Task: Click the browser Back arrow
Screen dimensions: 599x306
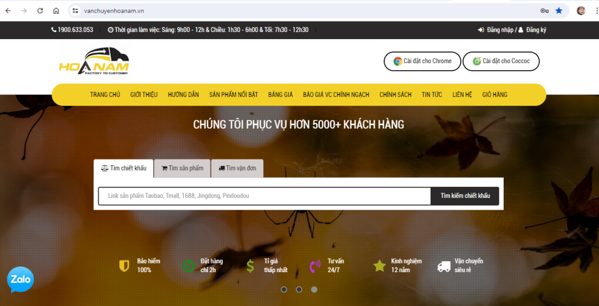Action: point(8,11)
